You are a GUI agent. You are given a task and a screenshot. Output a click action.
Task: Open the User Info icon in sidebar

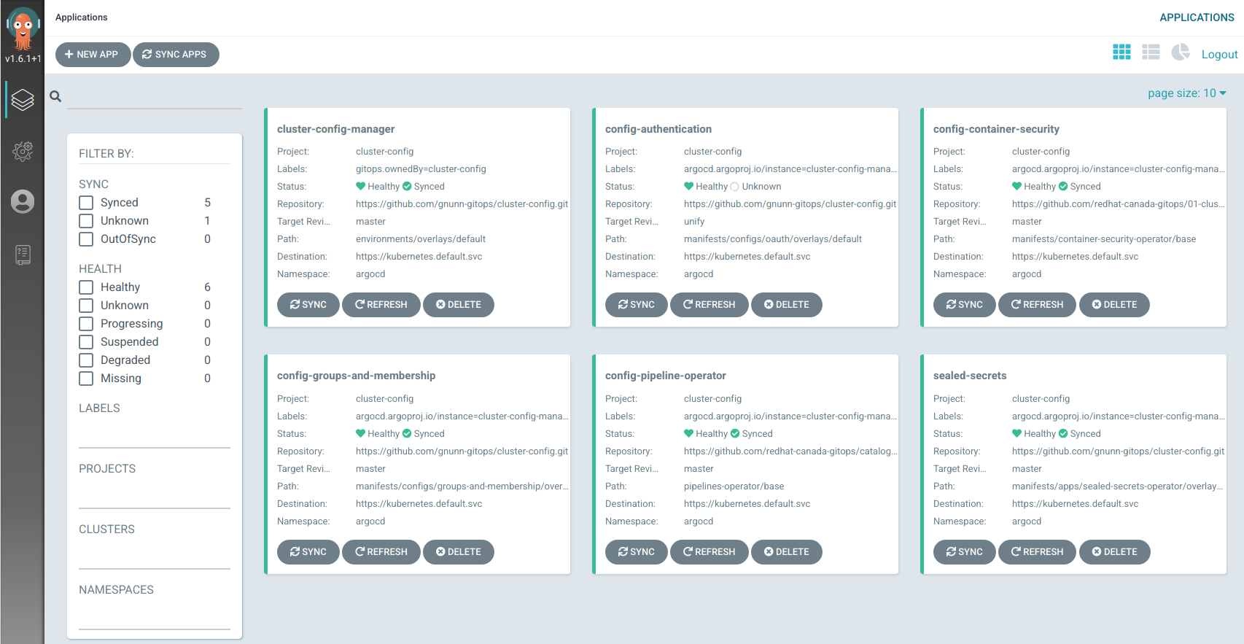pos(23,201)
